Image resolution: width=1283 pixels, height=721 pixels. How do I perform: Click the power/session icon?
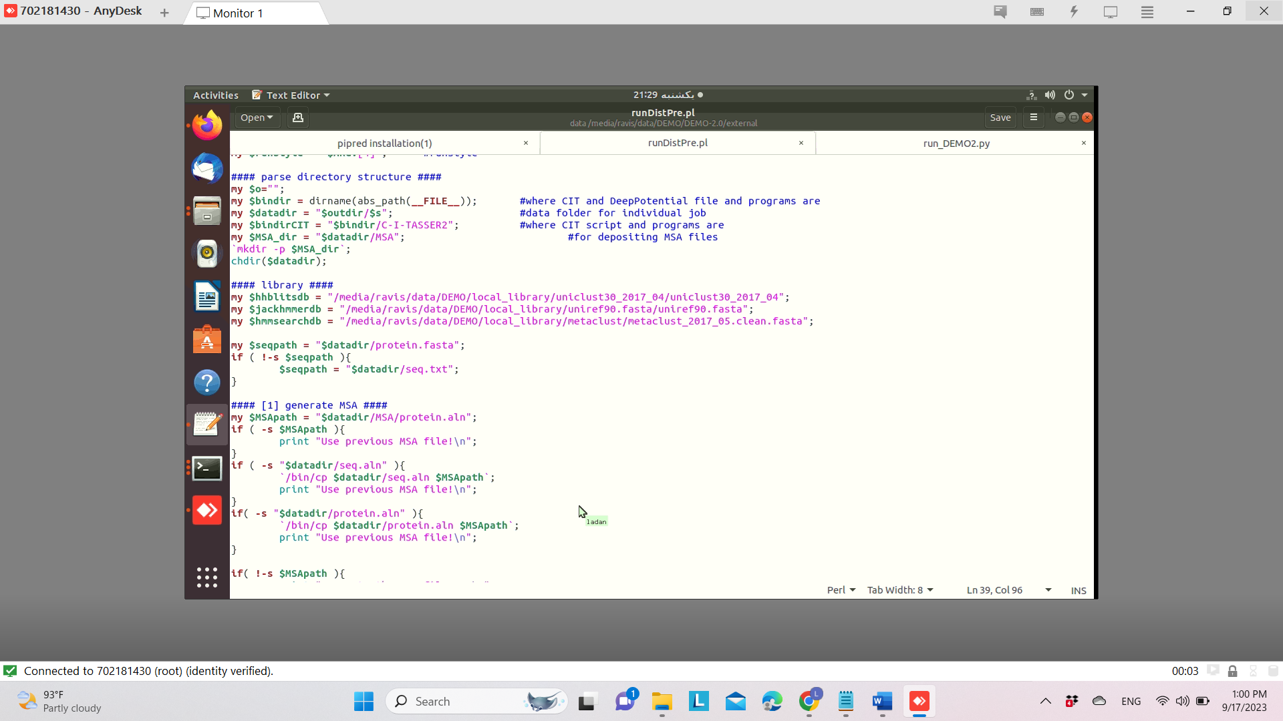click(x=1070, y=95)
